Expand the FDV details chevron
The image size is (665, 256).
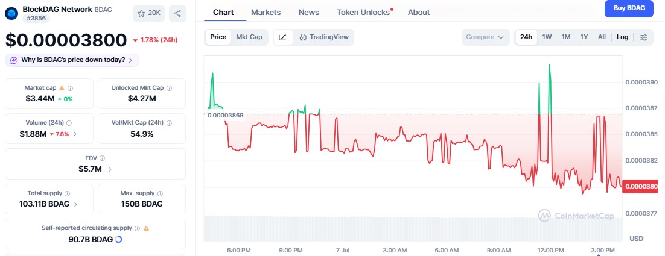click(109, 169)
